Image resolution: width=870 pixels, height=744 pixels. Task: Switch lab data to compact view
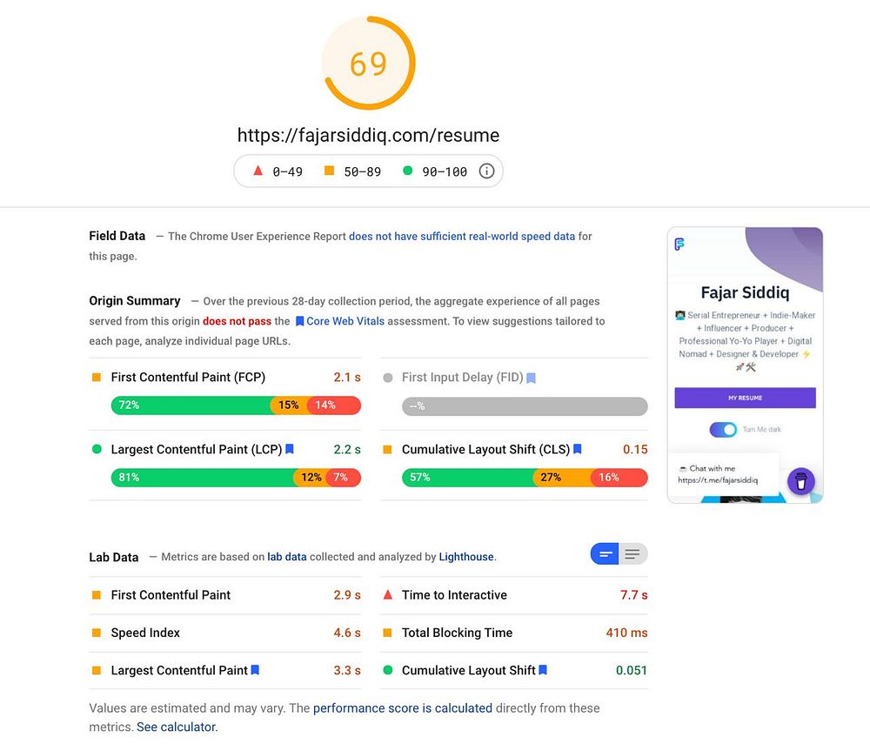(606, 554)
